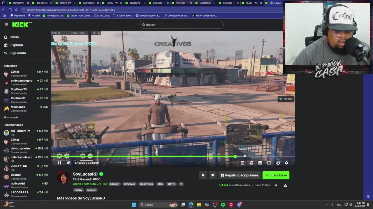Go back in browser history
Screen dimensions: 373x209
(x=3, y=10)
